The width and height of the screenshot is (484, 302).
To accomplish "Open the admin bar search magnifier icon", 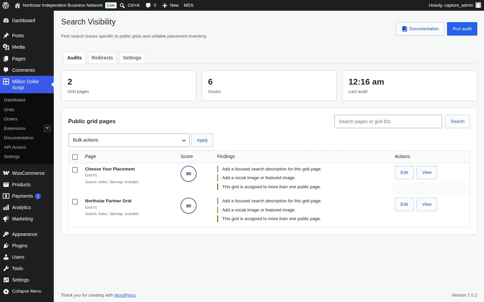I will coord(122,5).
